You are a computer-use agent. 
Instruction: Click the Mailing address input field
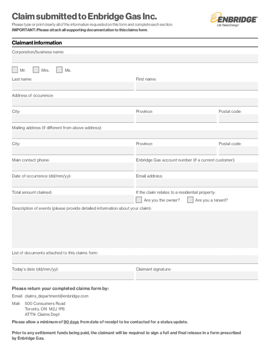click(x=135, y=134)
